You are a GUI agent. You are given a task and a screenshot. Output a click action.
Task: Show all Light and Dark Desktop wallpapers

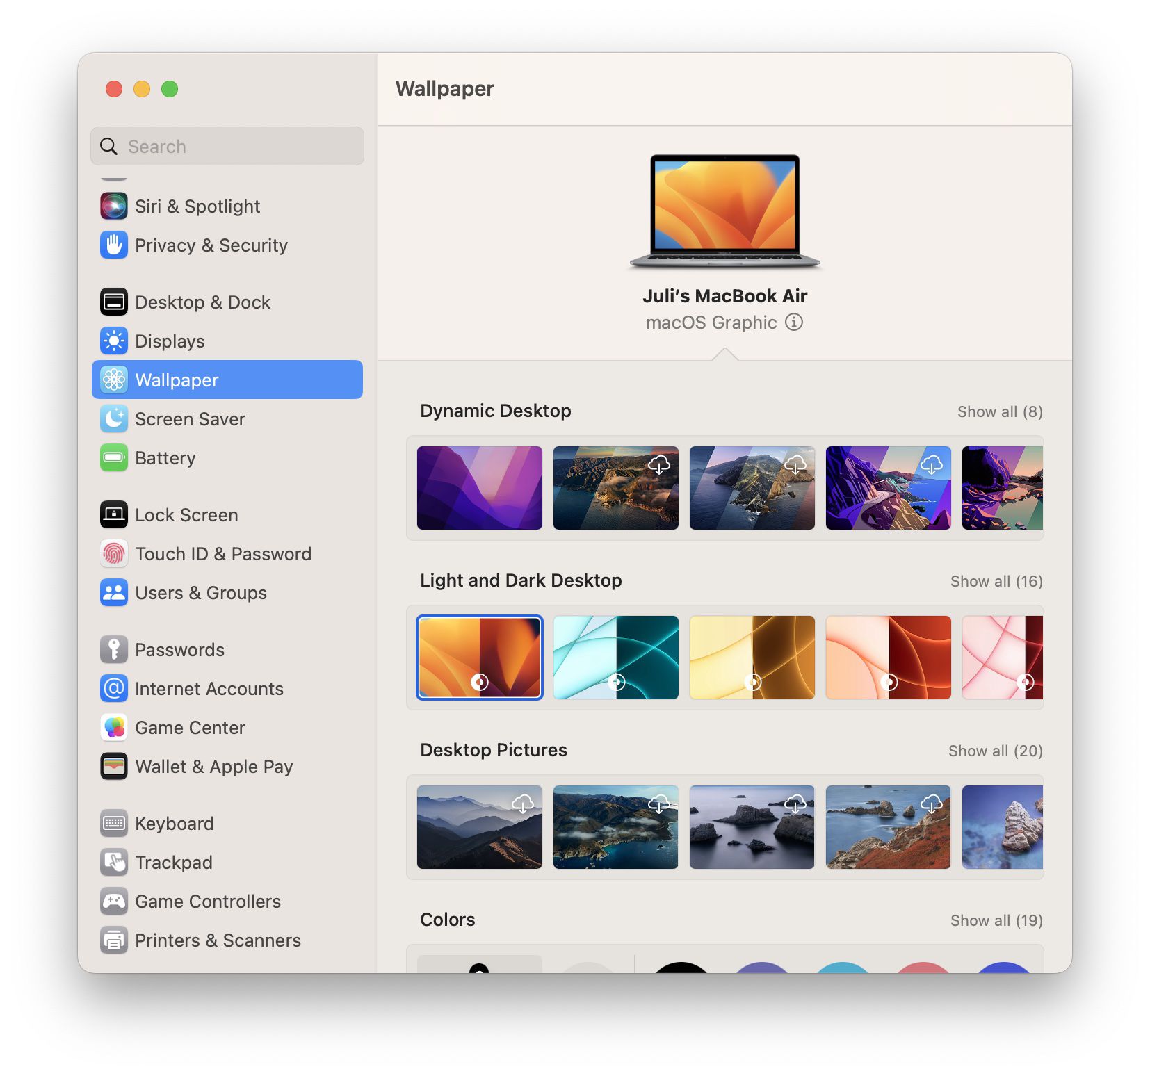pos(996,580)
